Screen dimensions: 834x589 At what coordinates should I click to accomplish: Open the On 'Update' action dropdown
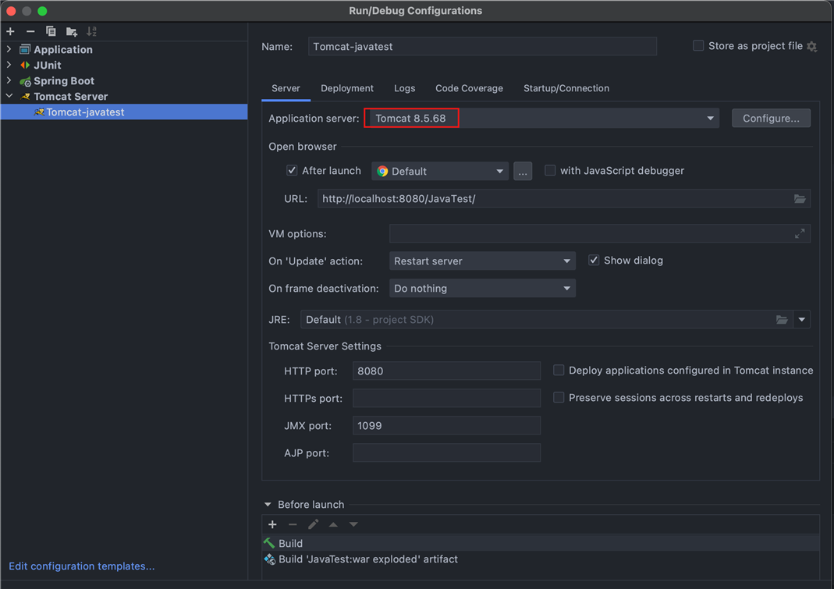pyautogui.click(x=482, y=261)
